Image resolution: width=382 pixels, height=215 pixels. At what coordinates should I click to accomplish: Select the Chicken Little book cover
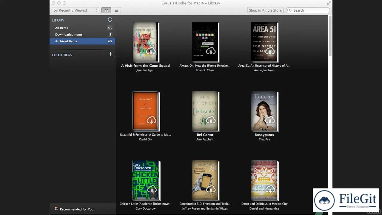(146, 180)
